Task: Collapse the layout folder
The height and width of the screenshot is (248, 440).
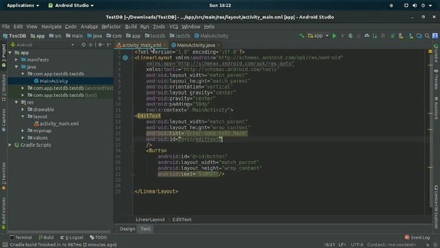Action: point(23,116)
